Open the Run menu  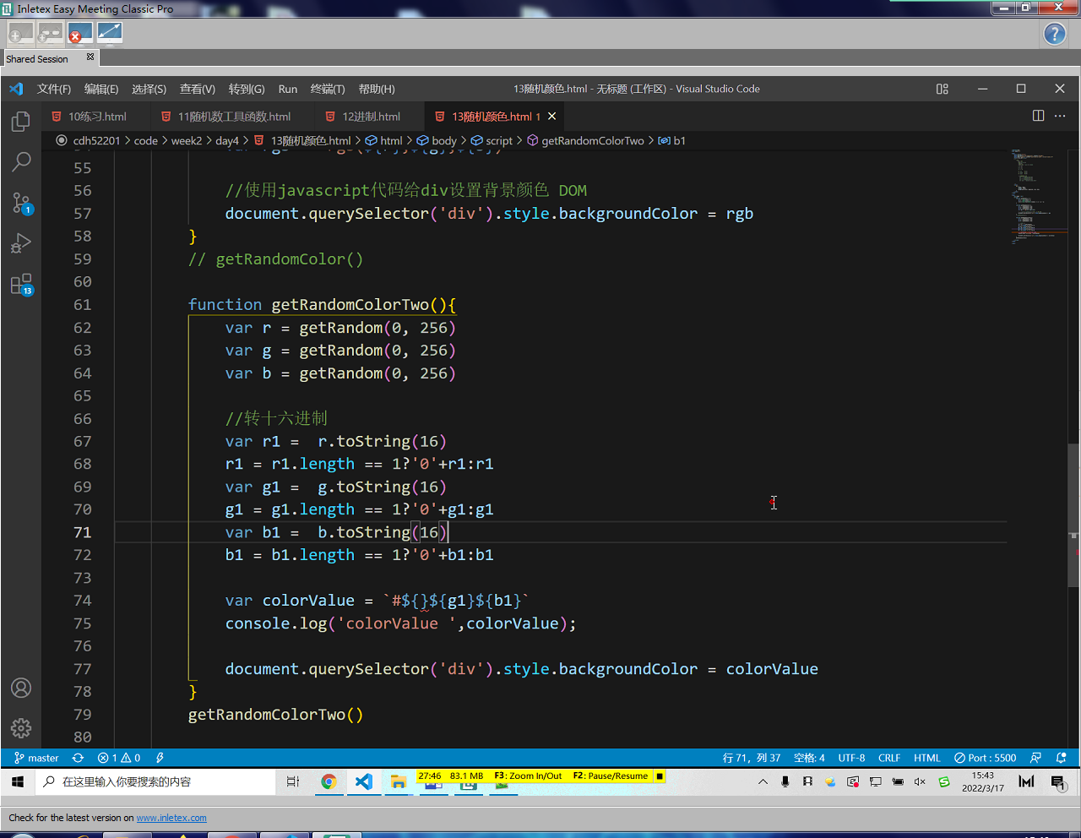coord(288,89)
